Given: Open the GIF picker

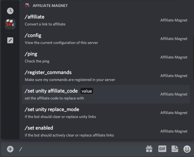Looking at the screenshot, I should [x=162, y=149].
